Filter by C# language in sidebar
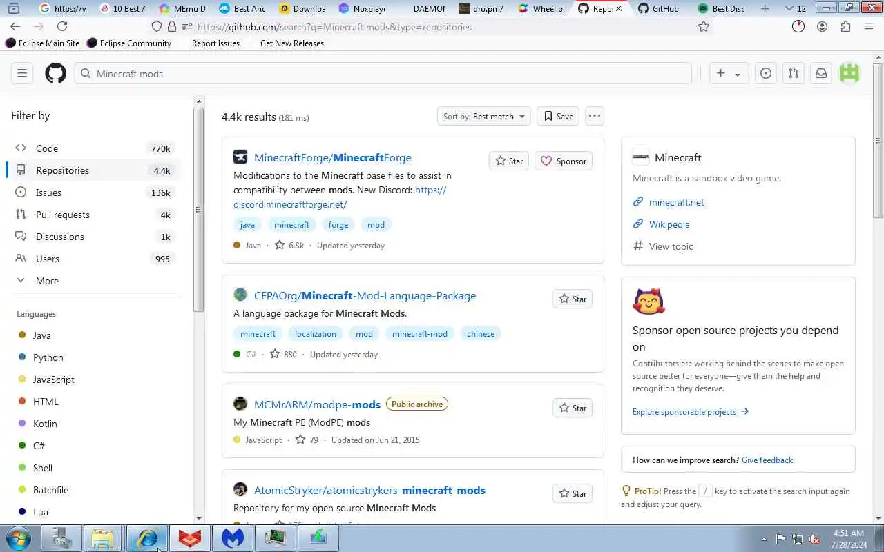884x552 pixels. click(39, 446)
